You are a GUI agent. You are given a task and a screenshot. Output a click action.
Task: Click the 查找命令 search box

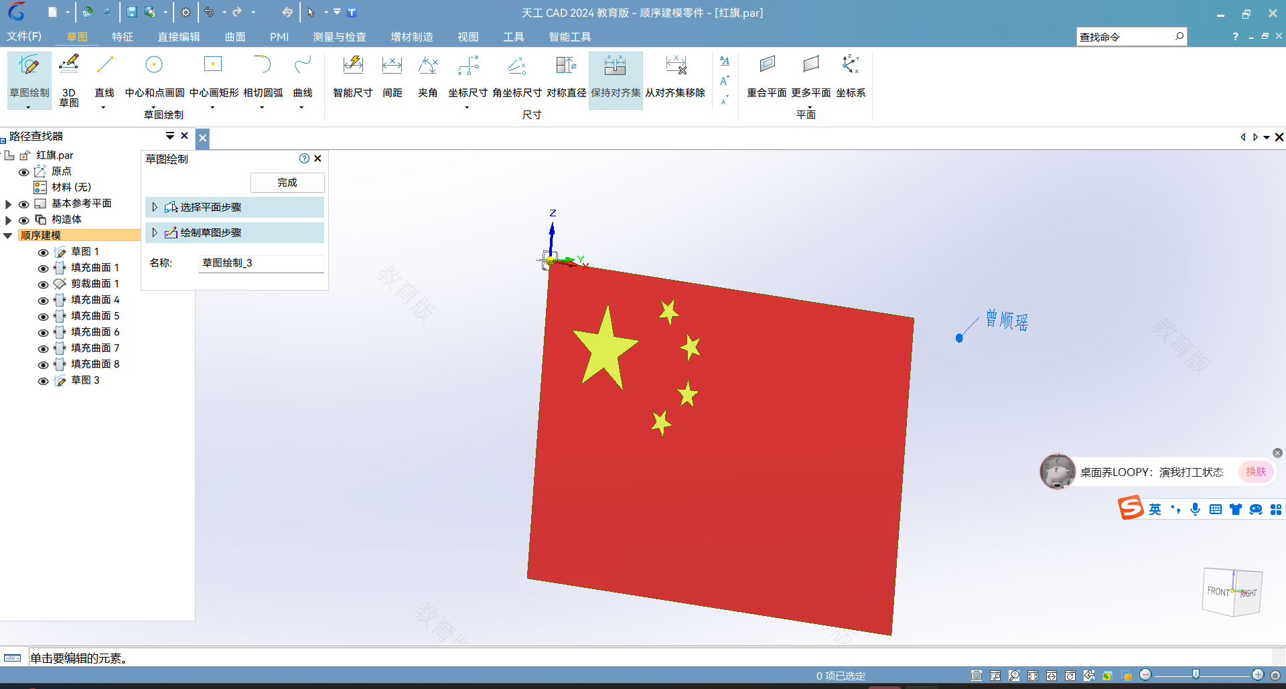point(1131,37)
